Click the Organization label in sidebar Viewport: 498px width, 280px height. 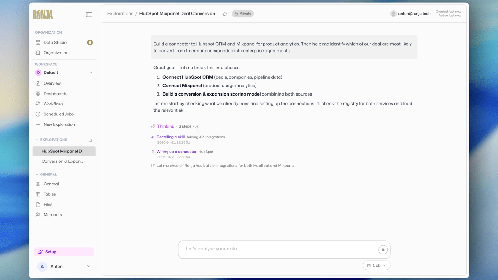(56, 53)
